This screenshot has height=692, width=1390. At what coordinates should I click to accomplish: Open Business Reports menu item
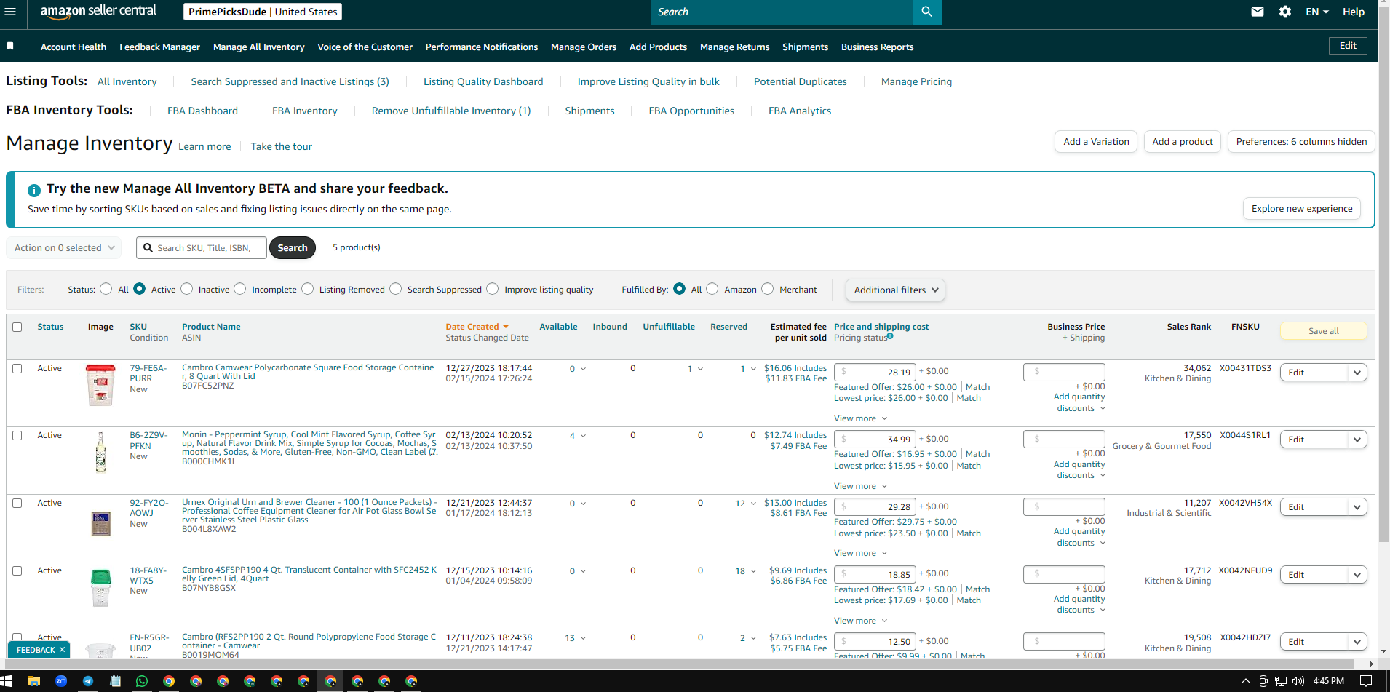pos(877,47)
